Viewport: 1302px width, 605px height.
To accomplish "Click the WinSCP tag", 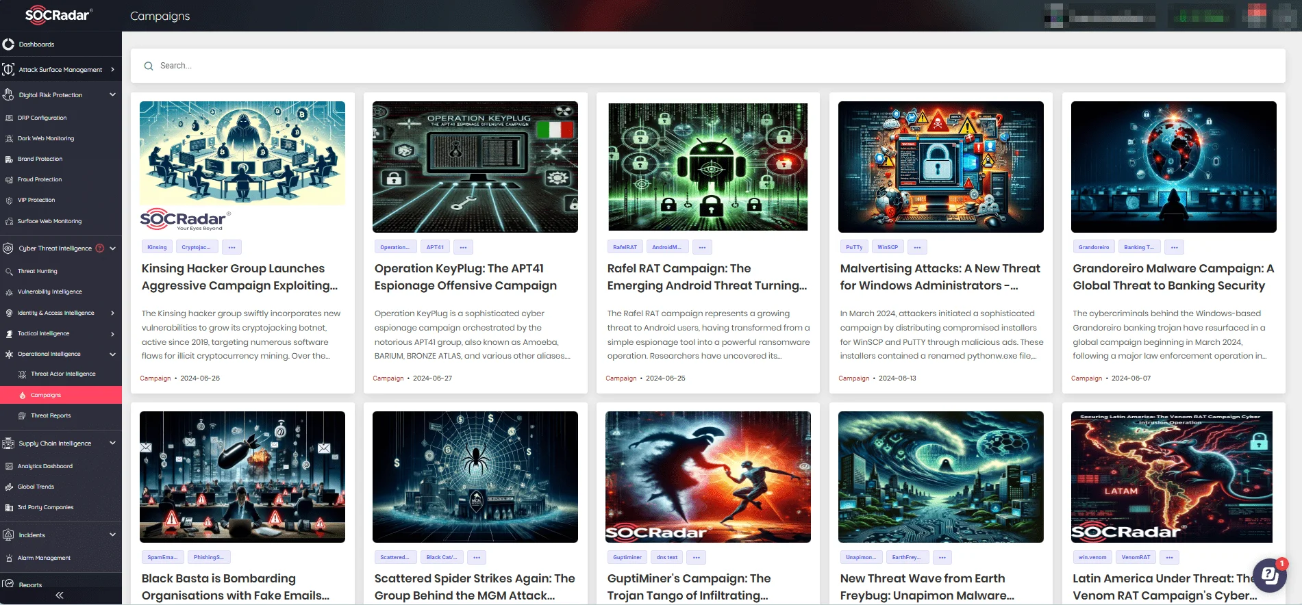I will (x=888, y=247).
